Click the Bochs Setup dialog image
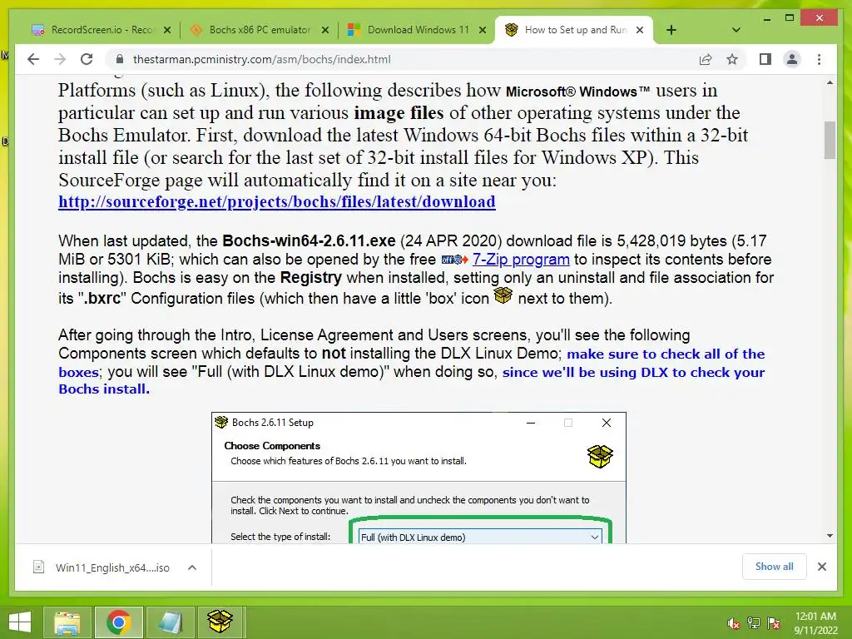This screenshot has height=639, width=852. (419, 478)
